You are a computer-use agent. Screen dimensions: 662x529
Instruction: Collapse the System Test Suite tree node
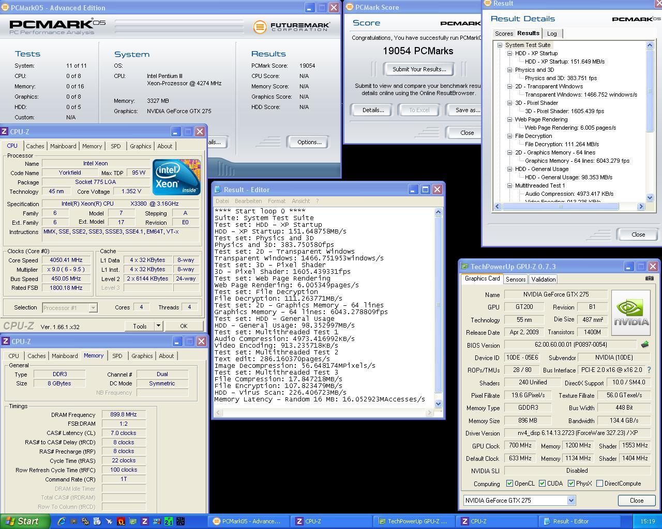pyautogui.click(x=500, y=45)
